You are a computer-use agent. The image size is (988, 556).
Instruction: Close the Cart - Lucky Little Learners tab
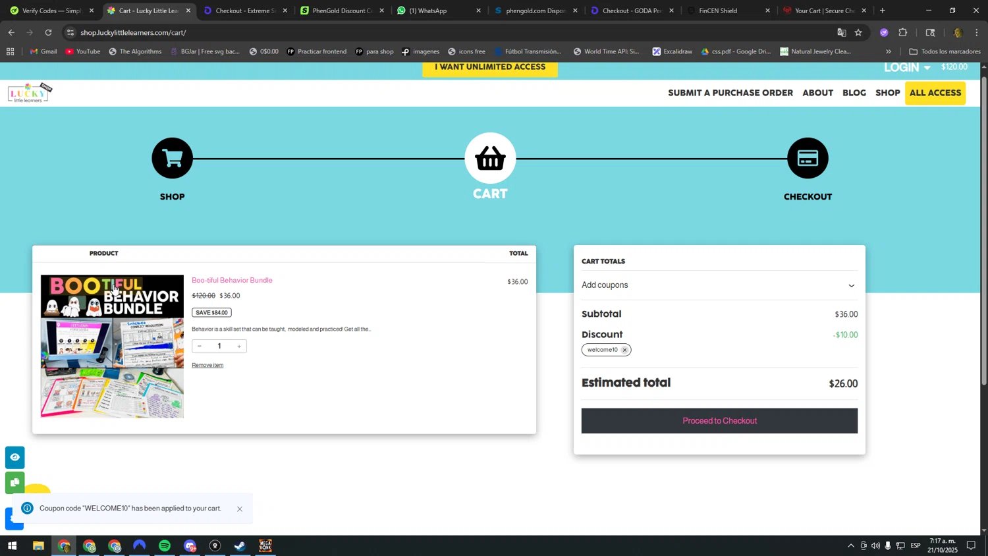click(x=188, y=11)
